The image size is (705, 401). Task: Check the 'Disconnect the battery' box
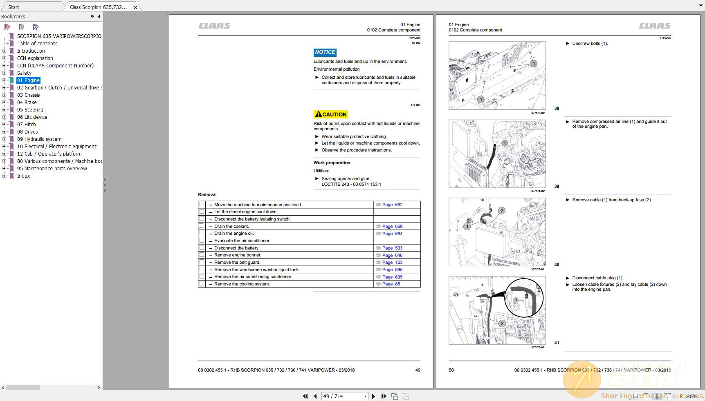(x=202, y=247)
